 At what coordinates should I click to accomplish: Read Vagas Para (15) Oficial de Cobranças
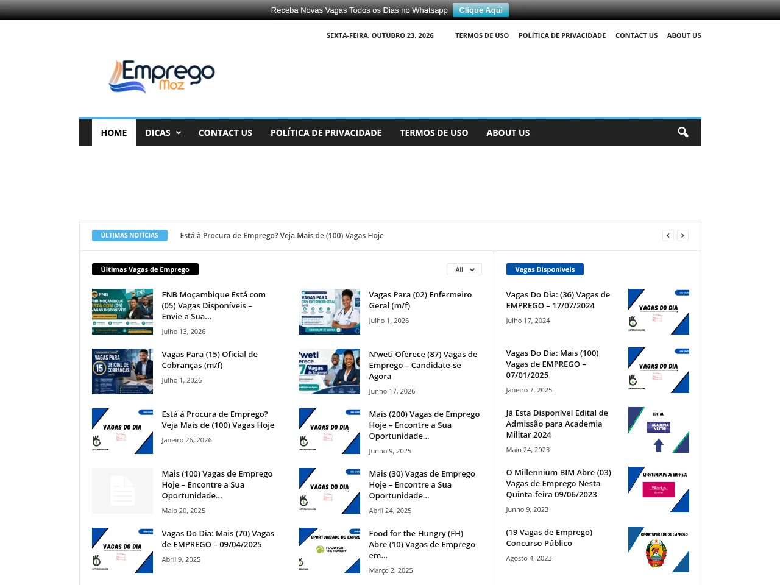pyautogui.click(x=210, y=360)
